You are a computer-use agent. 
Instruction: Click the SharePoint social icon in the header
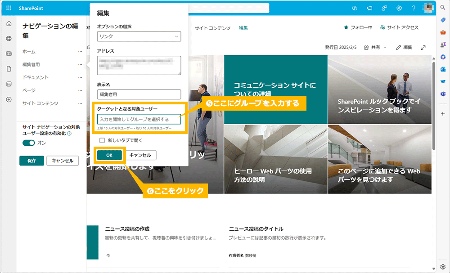[384, 8]
